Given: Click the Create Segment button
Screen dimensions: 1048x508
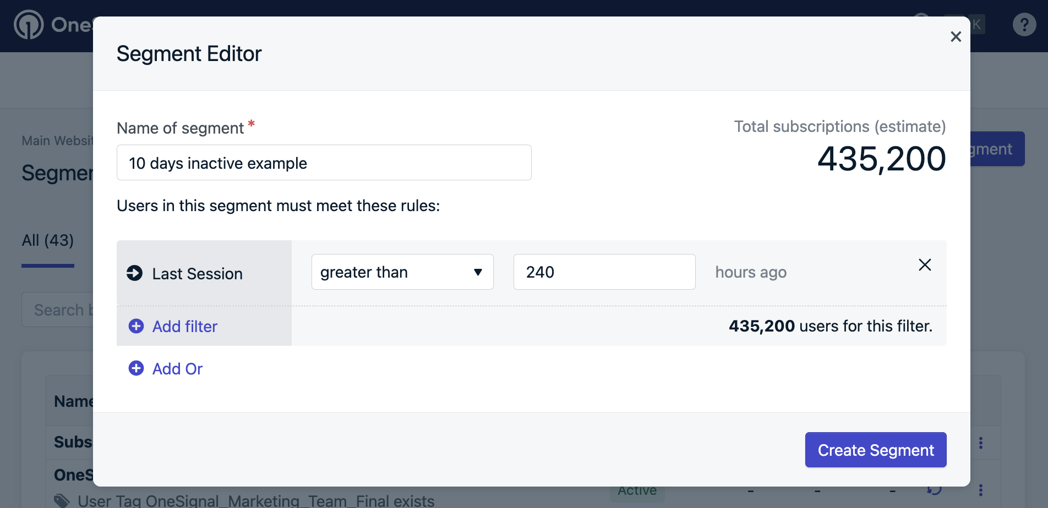Looking at the screenshot, I should click(876, 450).
